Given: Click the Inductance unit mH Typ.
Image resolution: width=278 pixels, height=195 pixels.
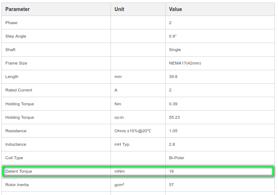Looking at the screenshot, I should pyautogui.click(x=122, y=144).
